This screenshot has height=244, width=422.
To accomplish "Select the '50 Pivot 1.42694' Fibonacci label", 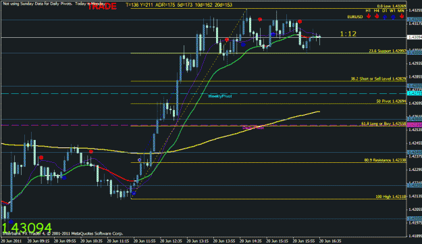I will click(391, 101).
